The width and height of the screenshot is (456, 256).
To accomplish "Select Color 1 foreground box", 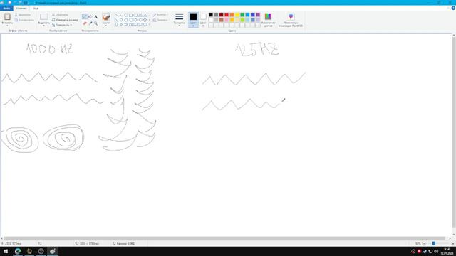I will click(193, 19).
